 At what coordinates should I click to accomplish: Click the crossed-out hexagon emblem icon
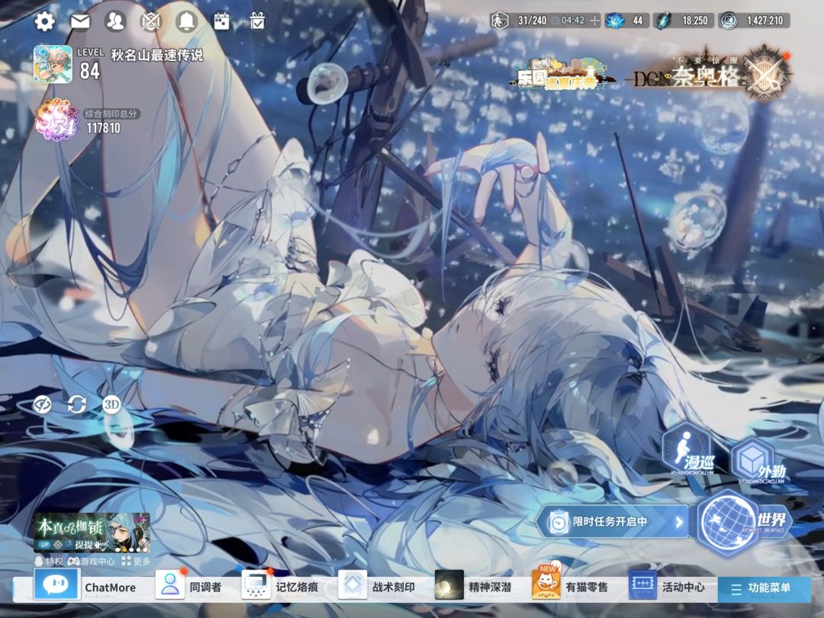pos(150,21)
